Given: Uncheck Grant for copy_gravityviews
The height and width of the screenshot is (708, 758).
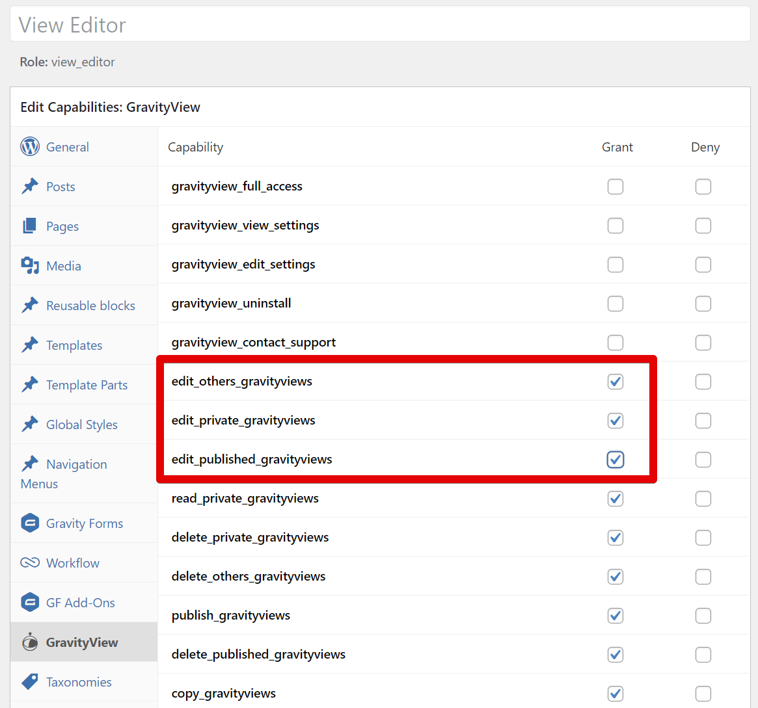Looking at the screenshot, I should click(615, 694).
